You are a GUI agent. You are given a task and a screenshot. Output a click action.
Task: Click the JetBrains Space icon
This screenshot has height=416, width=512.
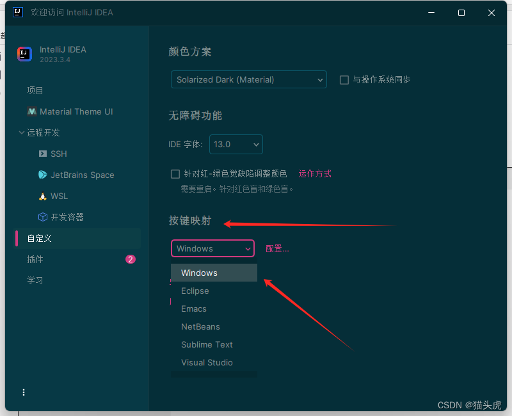43,175
